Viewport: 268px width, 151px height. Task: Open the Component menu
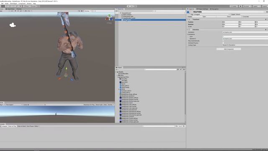[22, 3]
